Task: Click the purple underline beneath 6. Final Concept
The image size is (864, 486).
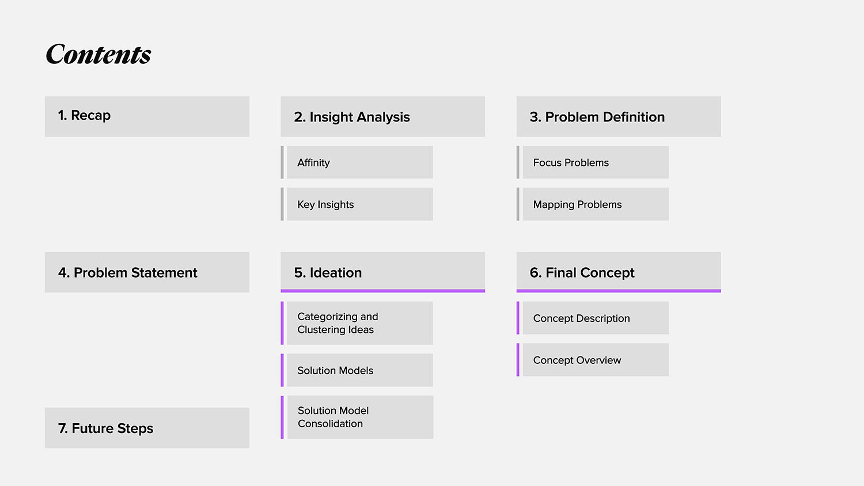Action: (618, 291)
